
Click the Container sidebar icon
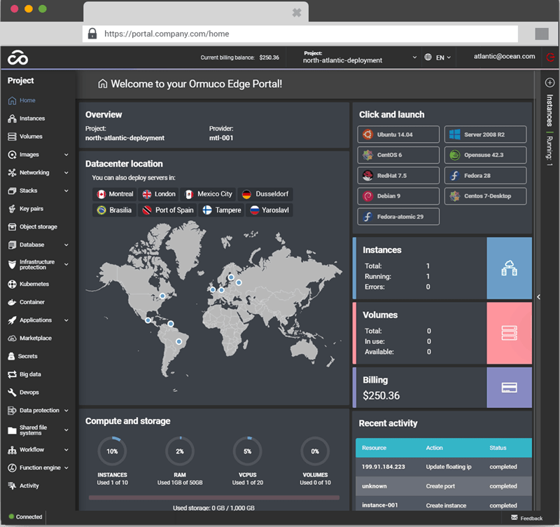tap(12, 302)
